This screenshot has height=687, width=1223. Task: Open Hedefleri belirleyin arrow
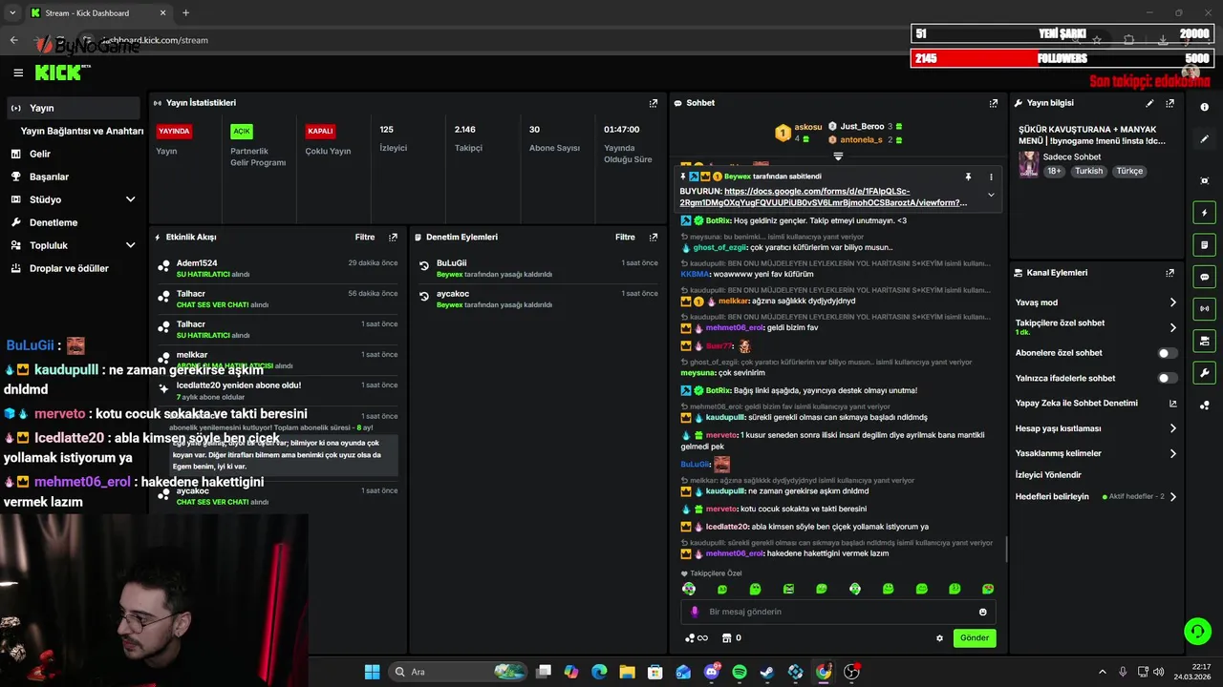pos(1173,496)
